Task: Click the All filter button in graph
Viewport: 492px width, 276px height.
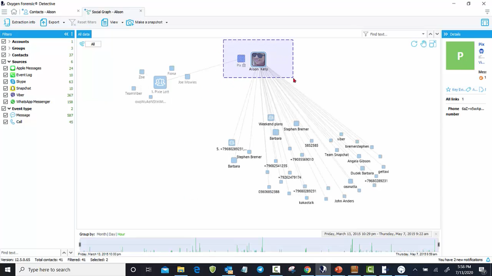Action: [93, 44]
